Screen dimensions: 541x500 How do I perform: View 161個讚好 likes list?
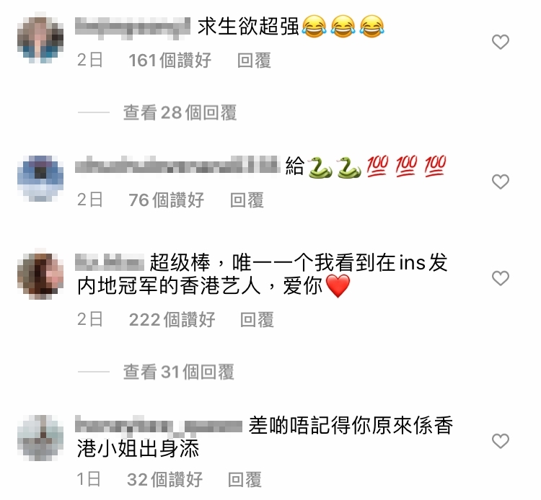coord(170,61)
